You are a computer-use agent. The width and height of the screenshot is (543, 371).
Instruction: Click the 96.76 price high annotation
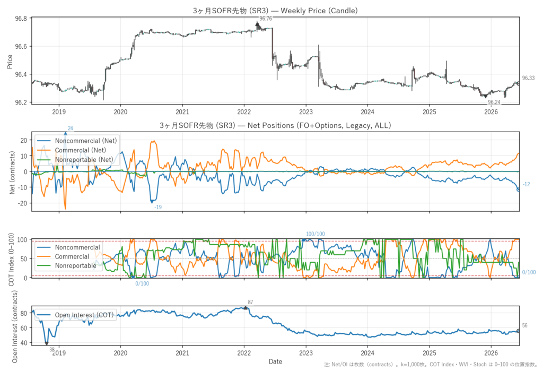pos(266,19)
